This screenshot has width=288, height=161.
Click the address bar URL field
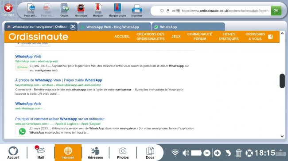226,11
